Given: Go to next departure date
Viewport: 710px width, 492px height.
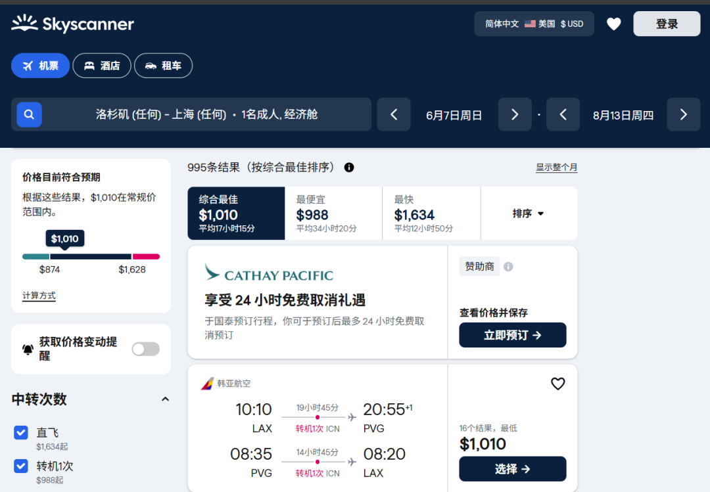Looking at the screenshot, I should point(515,115).
